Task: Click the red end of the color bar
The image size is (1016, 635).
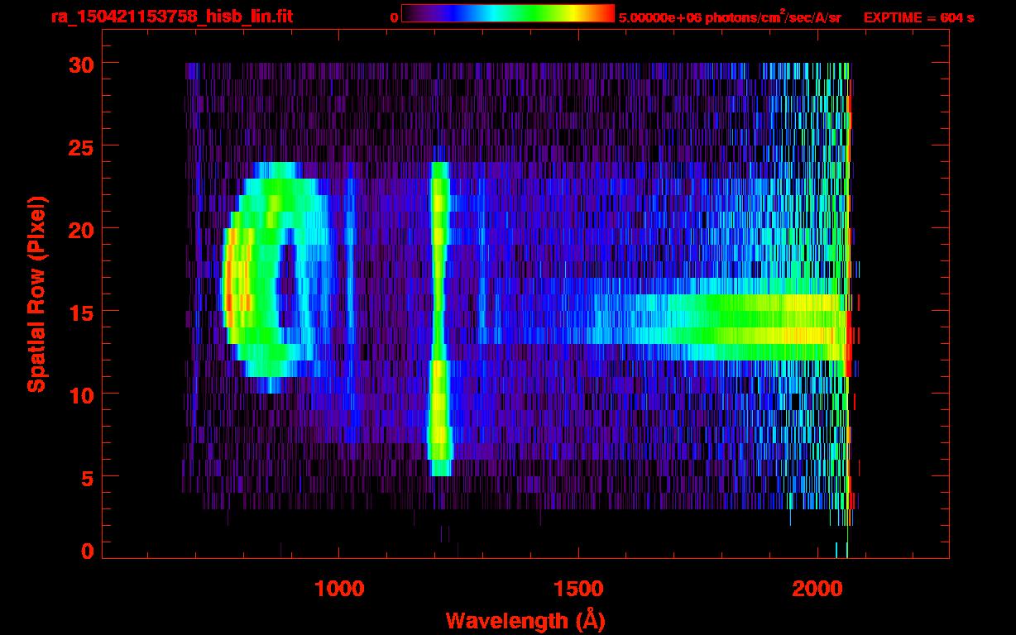Action: (606, 13)
